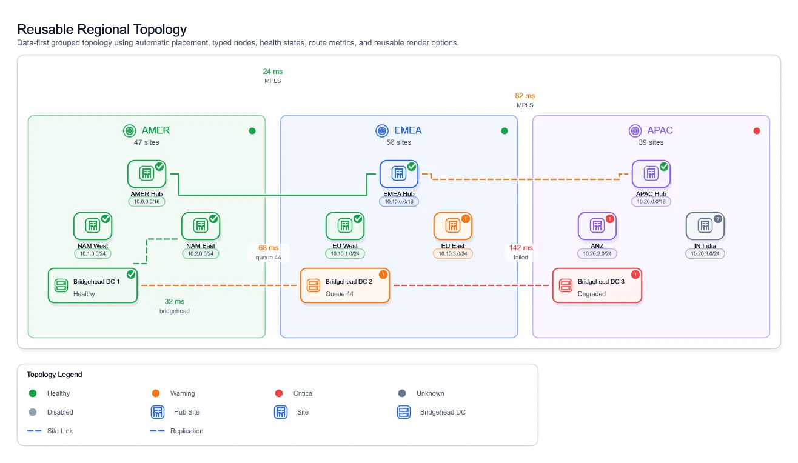Click the EMEA green health status dot
The height and width of the screenshot is (463, 798).
click(505, 131)
